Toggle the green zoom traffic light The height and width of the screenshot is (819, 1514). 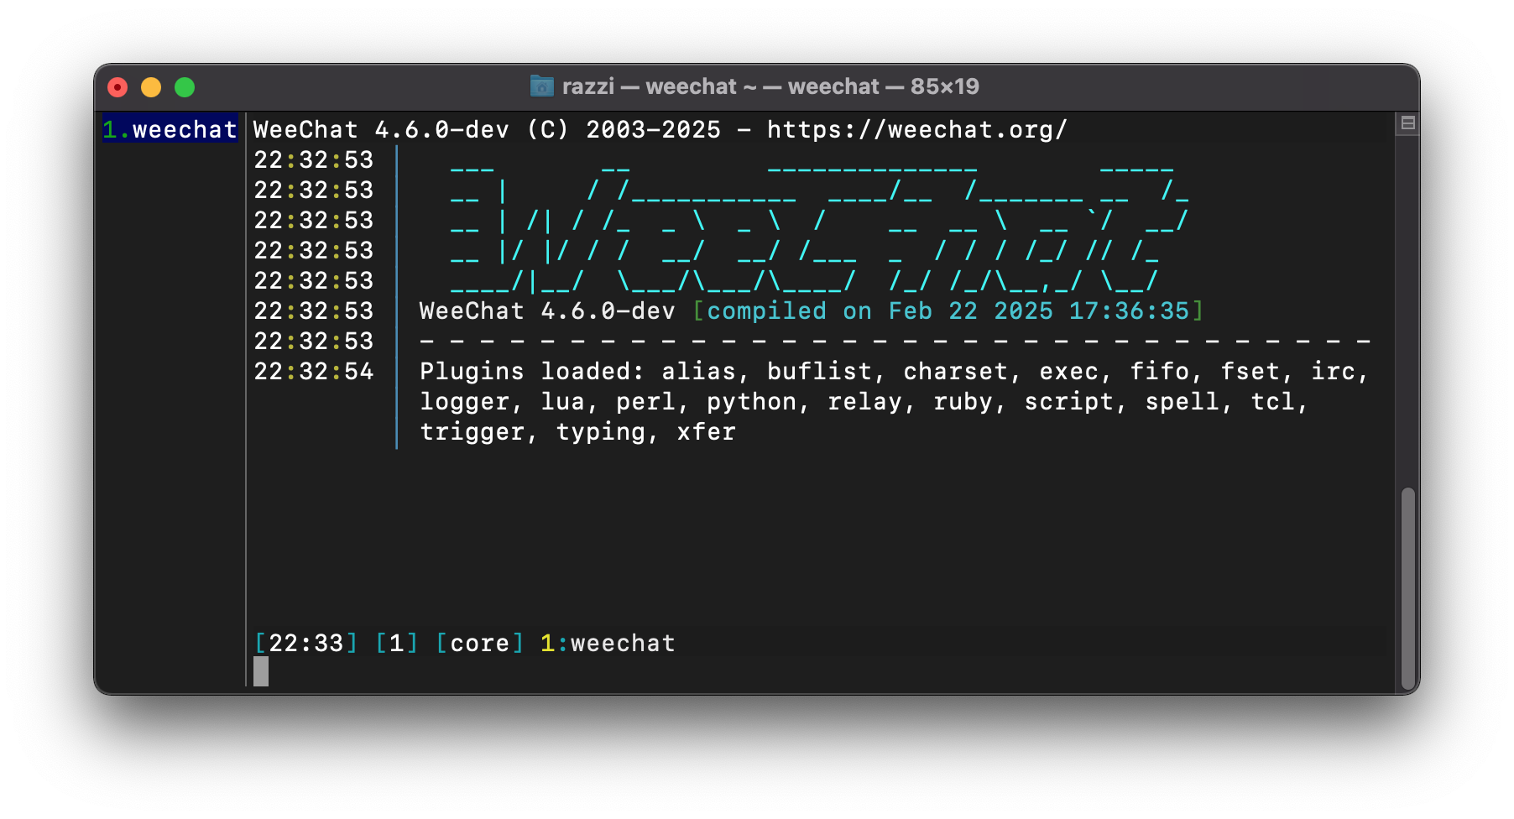click(185, 86)
